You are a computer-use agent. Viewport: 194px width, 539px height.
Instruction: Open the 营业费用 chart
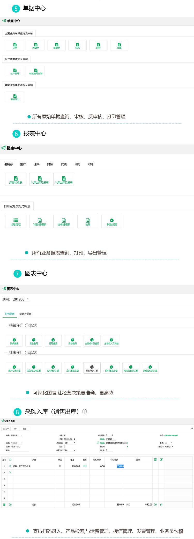click(x=34, y=341)
